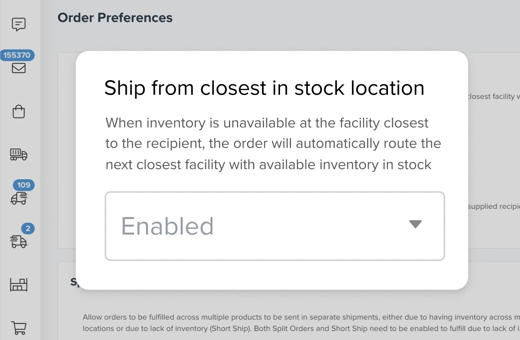The height and width of the screenshot is (340, 520).
Task: Select the Ship from closest in stock location title
Action: click(264, 87)
